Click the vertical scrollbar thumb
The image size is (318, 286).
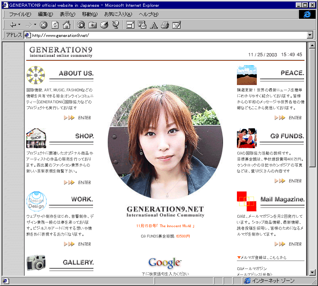[x=312, y=108]
